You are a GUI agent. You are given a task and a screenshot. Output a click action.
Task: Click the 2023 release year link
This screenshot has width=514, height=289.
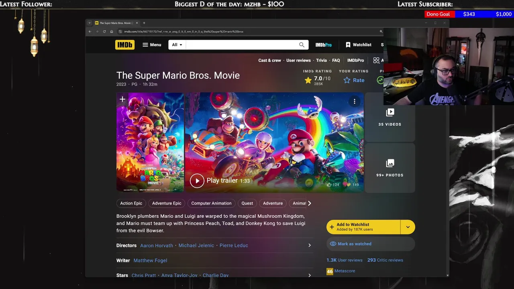tap(121, 84)
